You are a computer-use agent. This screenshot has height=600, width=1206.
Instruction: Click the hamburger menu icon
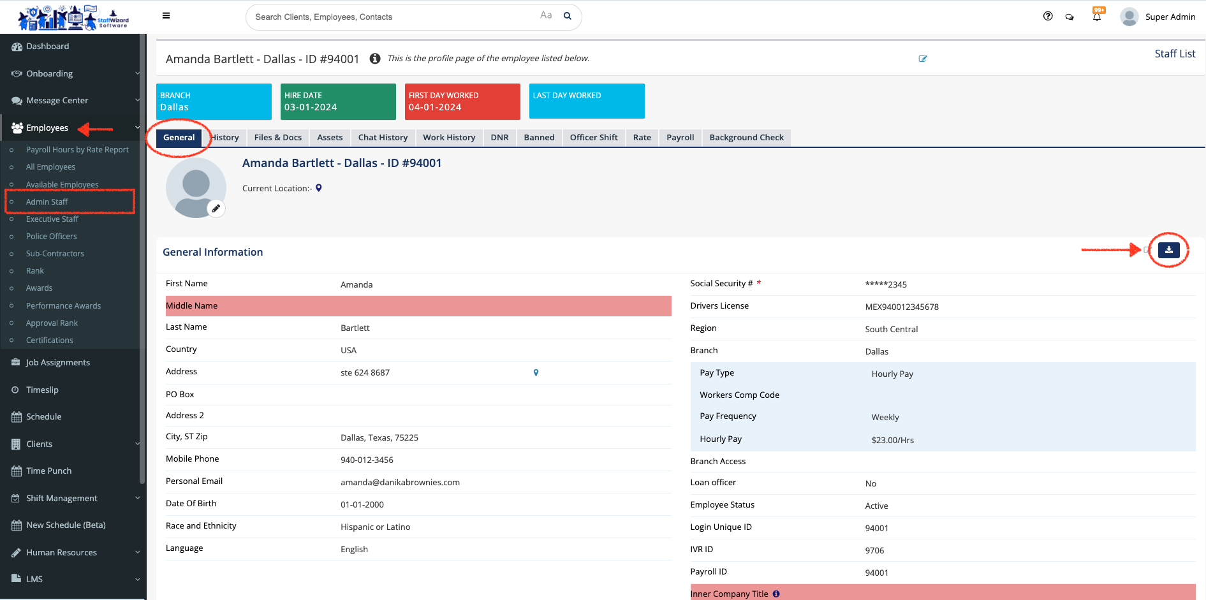[166, 16]
